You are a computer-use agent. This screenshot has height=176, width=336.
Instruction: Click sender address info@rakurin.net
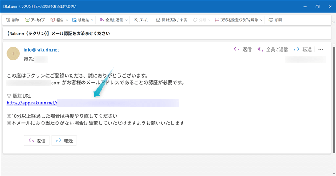(x=41, y=49)
